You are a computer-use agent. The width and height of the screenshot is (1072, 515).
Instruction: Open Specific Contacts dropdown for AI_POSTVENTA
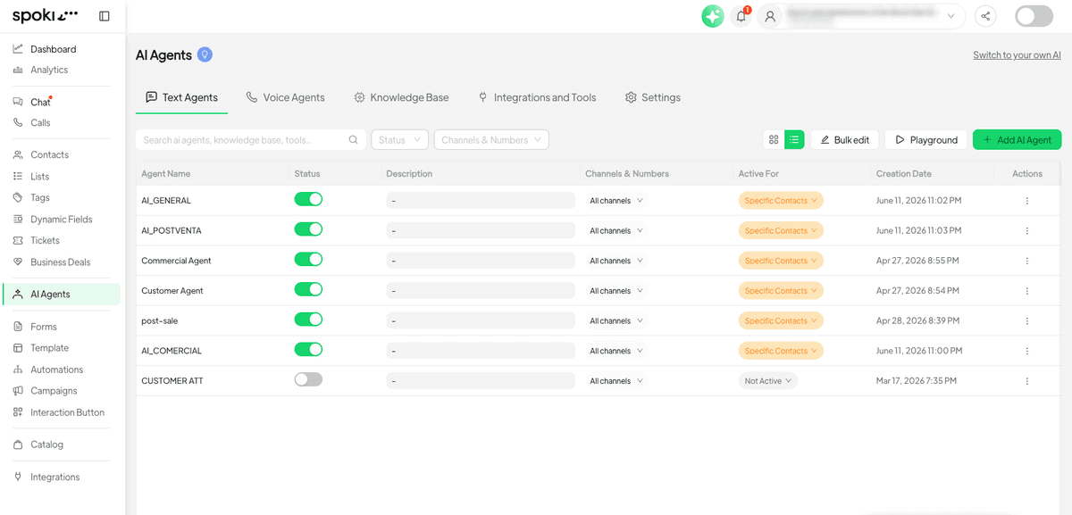pyautogui.click(x=781, y=231)
